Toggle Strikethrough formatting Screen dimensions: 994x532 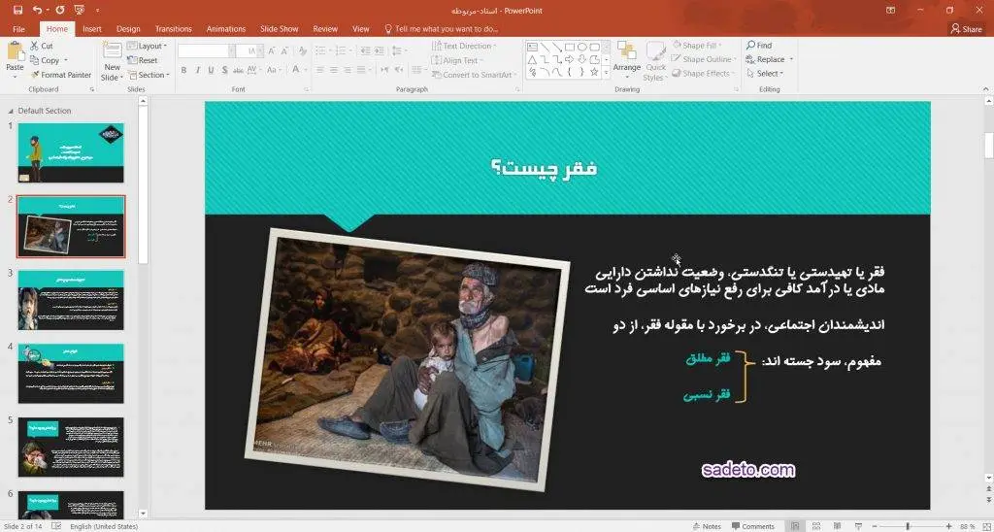[238, 70]
